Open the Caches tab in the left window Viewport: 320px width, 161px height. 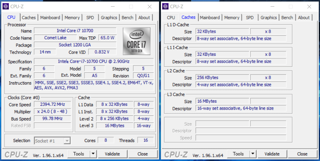click(x=29, y=18)
